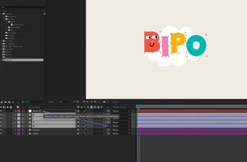
Task: Click red label swatch of Null 4 layer
Action: [19, 111]
